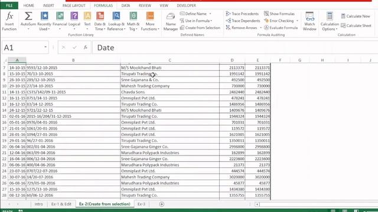Switch to the Ex-1 & Edit sheet tab

(61, 204)
